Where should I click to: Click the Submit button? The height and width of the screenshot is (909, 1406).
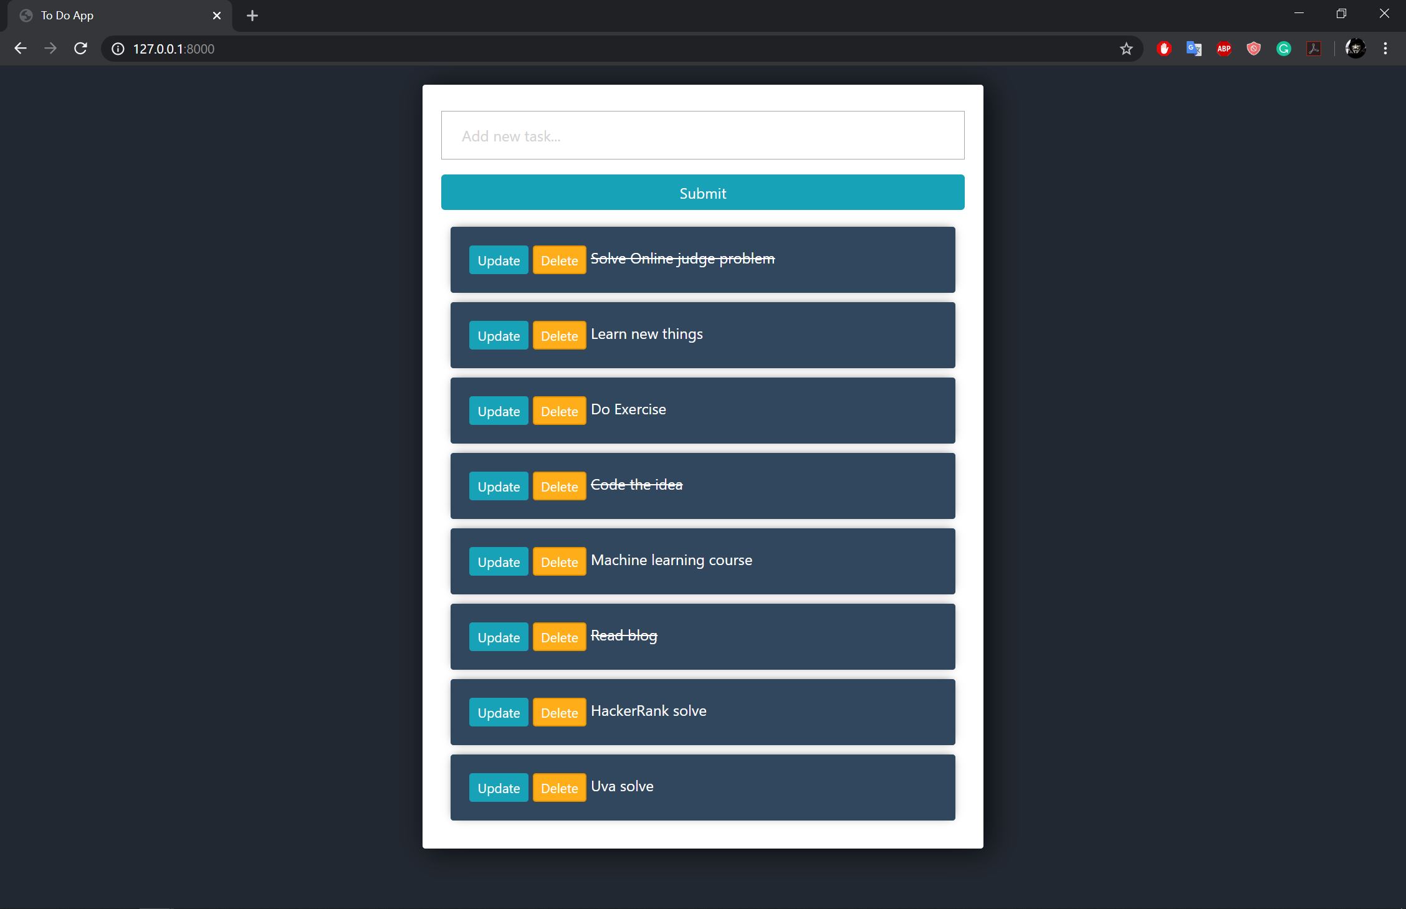tap(702, 193)
